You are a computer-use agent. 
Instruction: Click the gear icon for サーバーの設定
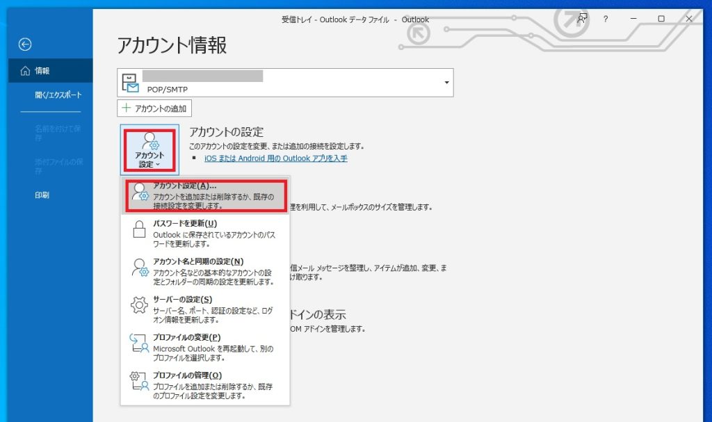[139, 305]
